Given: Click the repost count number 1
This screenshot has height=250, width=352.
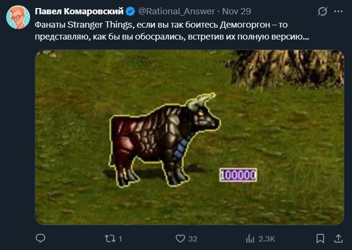Looking at the screenshot, I should [x=120, y=239].
